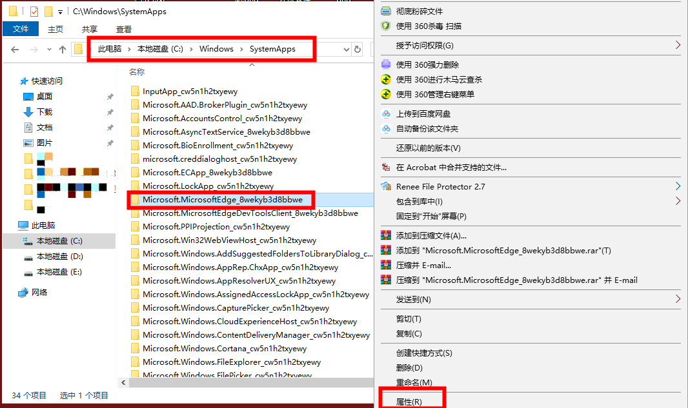Select the Microsoft.MicrosoftEdgeDevToolsClient folder
Screen dimensions: 688x408
(250, 213)
